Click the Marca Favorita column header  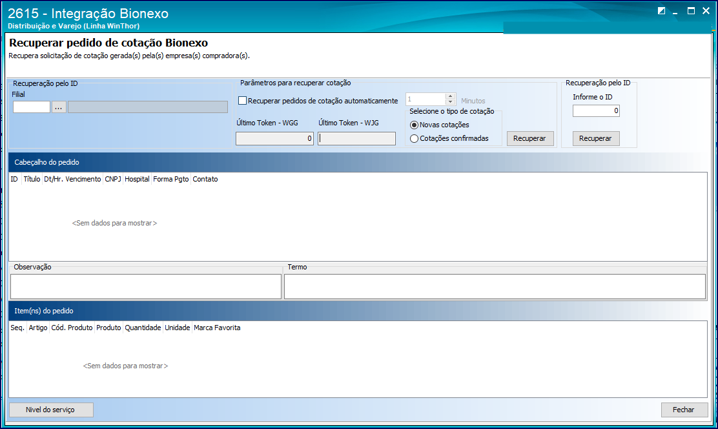(x=217, y=328)
